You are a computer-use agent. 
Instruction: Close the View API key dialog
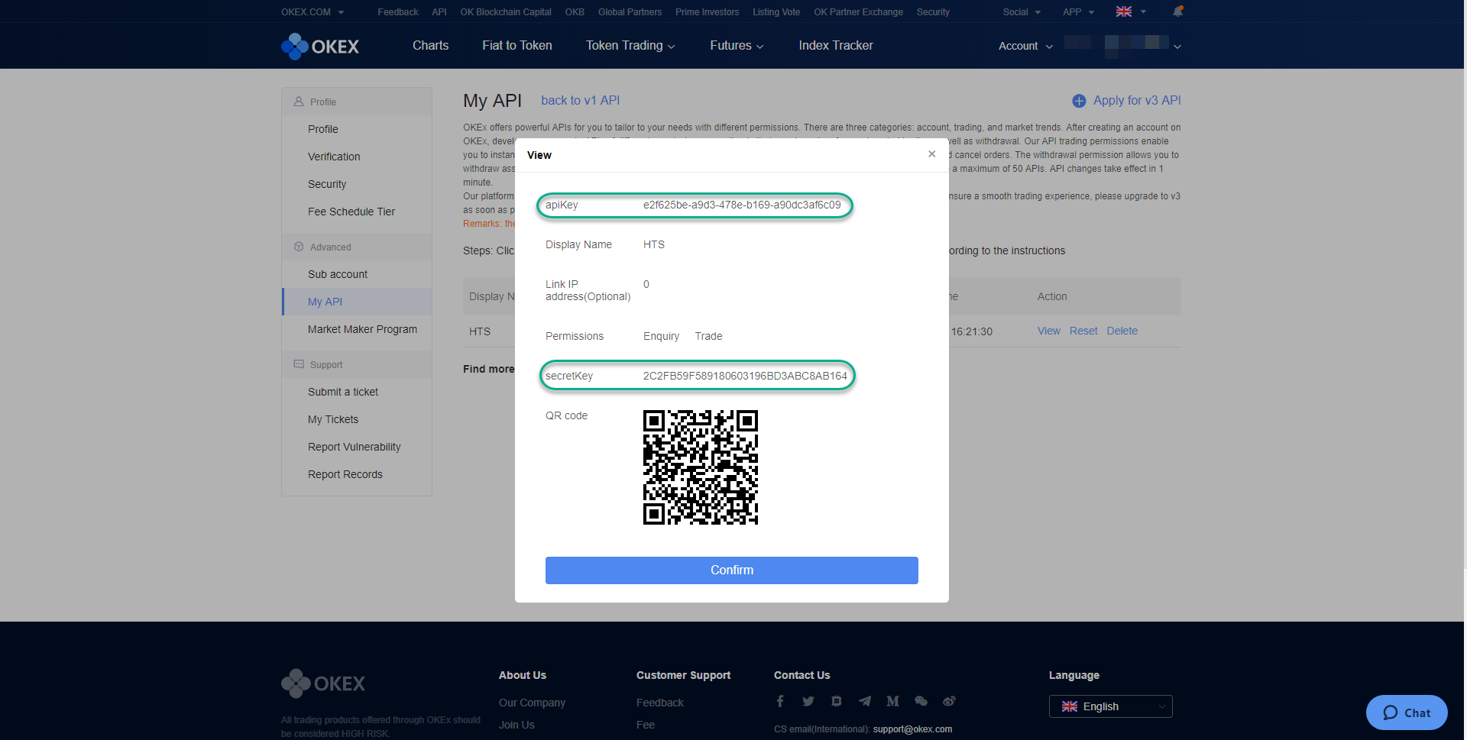[x=931, y=153]
